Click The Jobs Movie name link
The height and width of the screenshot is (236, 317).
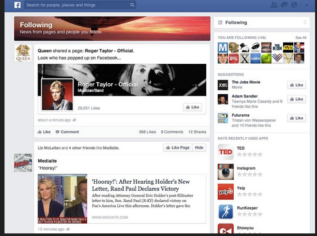point(246,82)
